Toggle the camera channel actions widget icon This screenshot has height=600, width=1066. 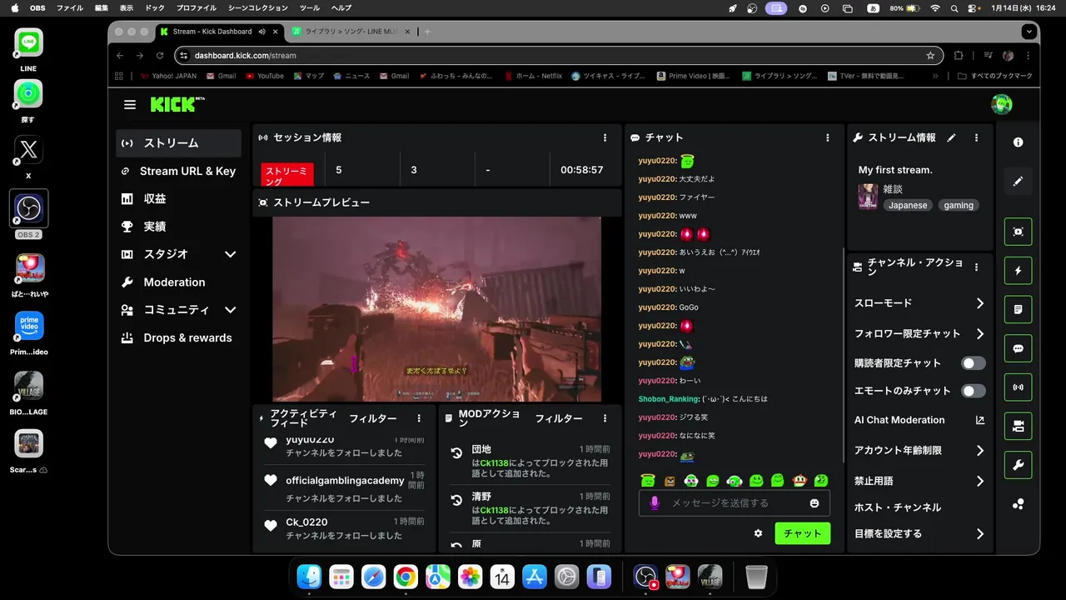(1018, 426)
